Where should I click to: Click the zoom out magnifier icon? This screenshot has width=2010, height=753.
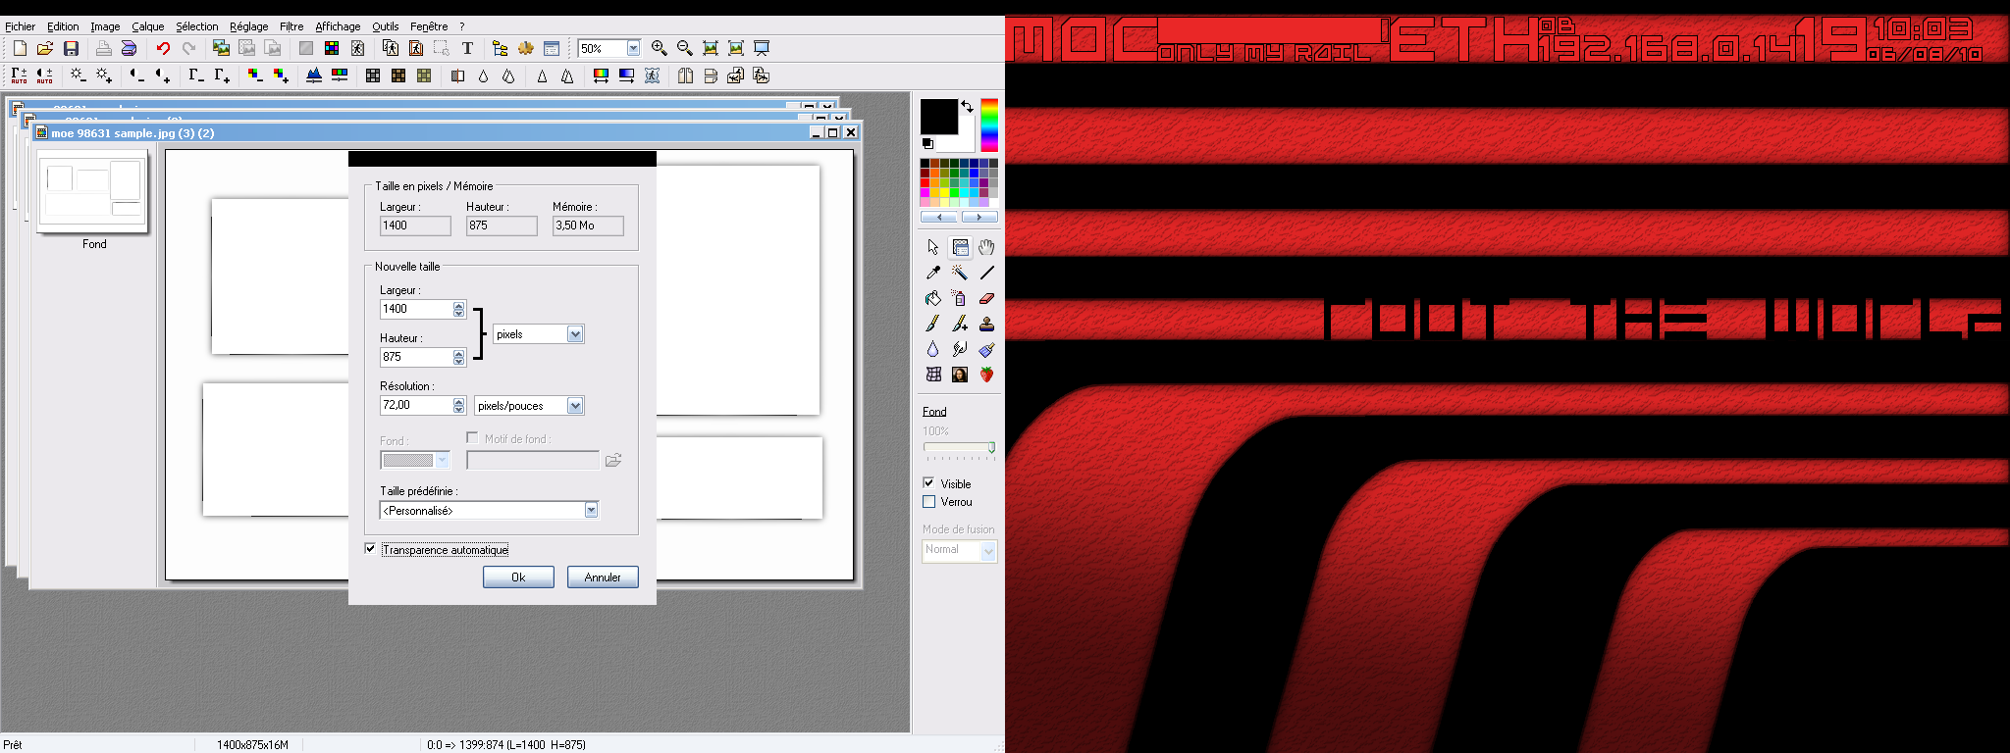tap(685, 48)
